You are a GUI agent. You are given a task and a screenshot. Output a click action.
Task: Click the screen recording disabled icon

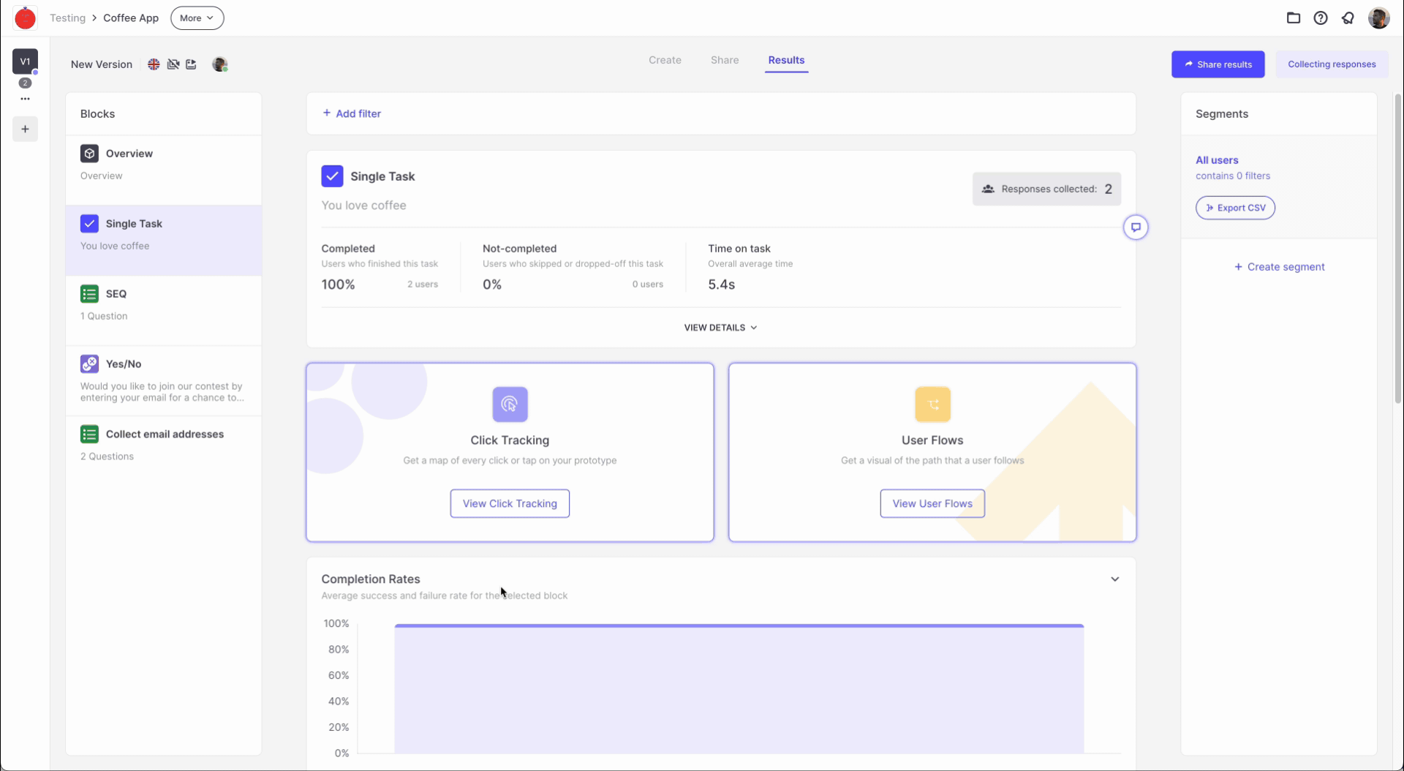click(173, 64)
